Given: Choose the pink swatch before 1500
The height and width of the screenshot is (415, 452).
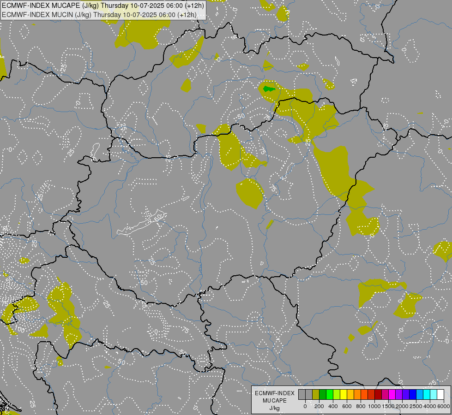Looking at the screenshot, I should tap(385, 395).
